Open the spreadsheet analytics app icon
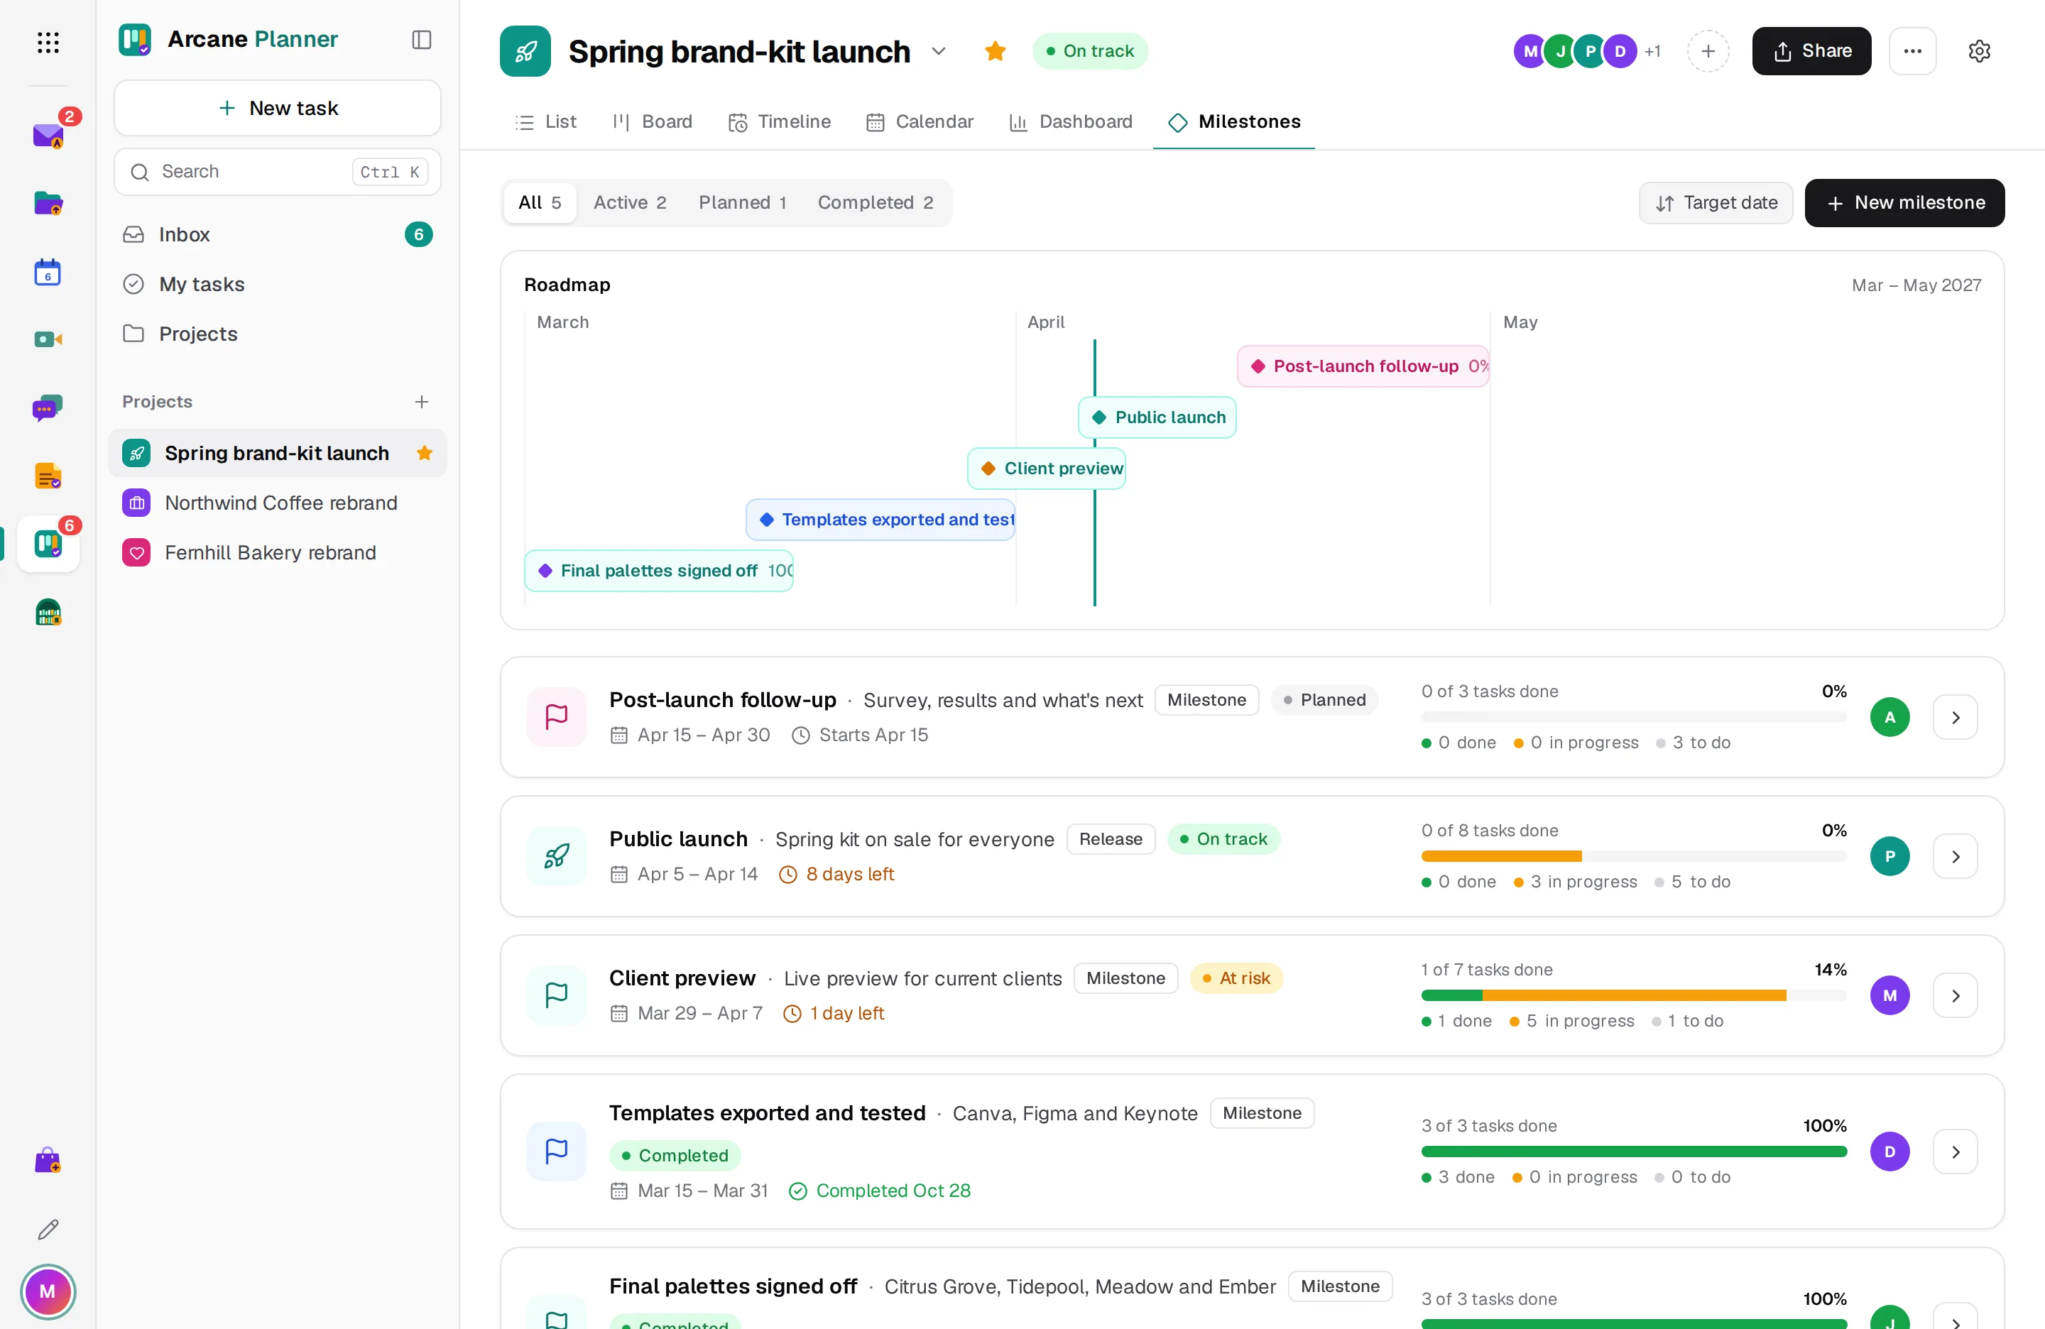2045x1329 pixels. tap(48, 613)
